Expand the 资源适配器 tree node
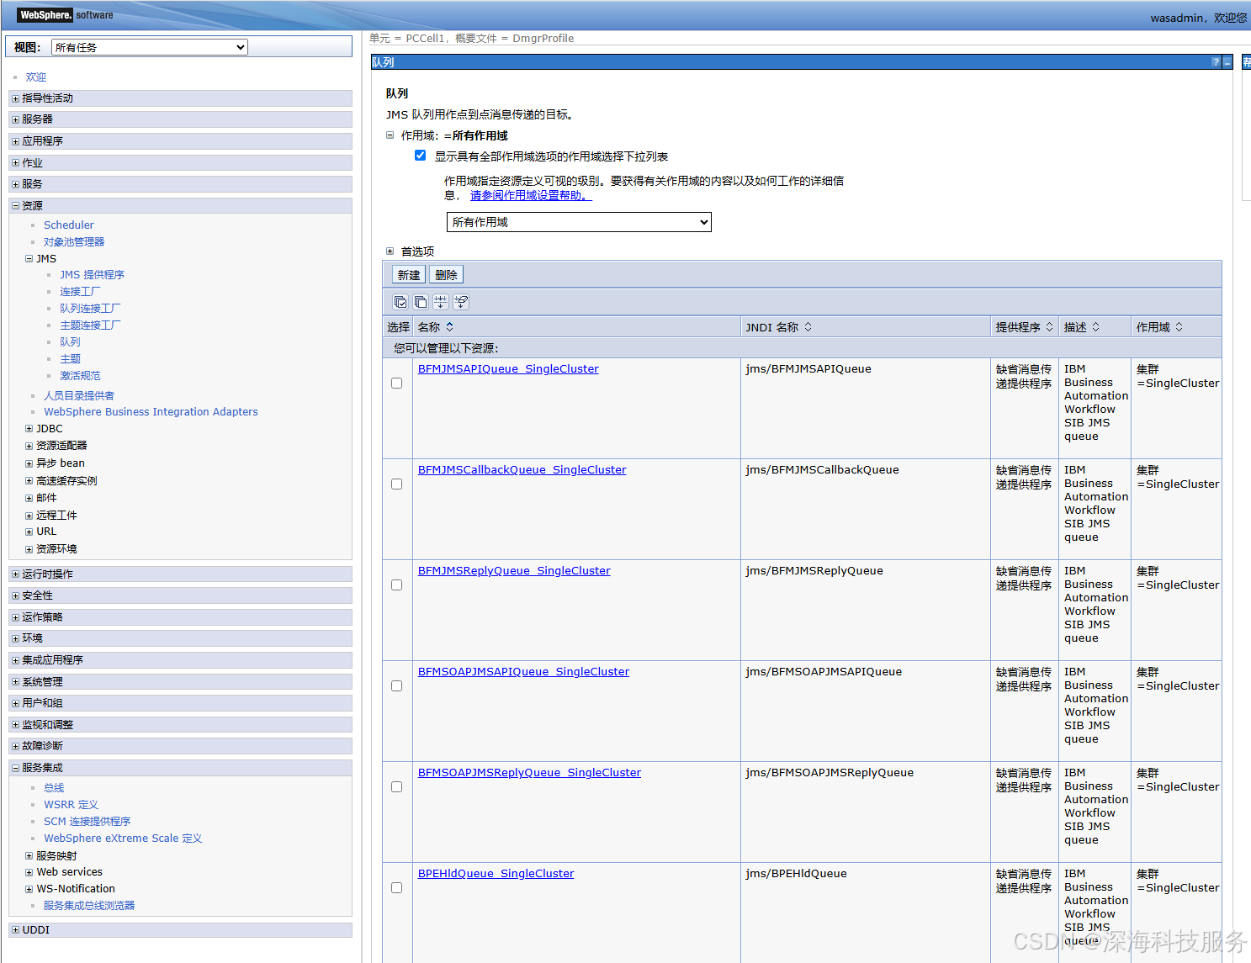The width and height of the screenshot is (1251, 963). pyautogui.click(x=29, y=446)
